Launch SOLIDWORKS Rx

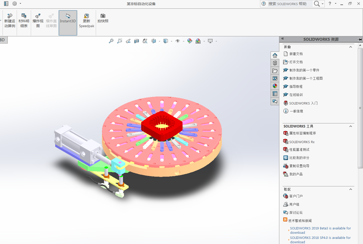(x=299, y=142)
